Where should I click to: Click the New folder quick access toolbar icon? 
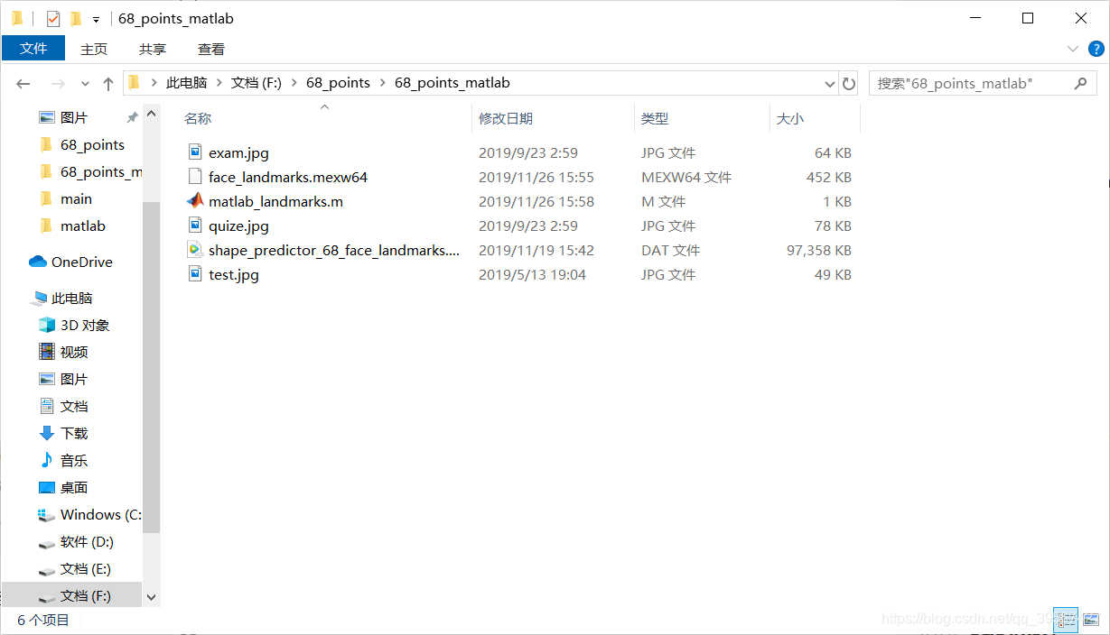(x=76, y=18)
